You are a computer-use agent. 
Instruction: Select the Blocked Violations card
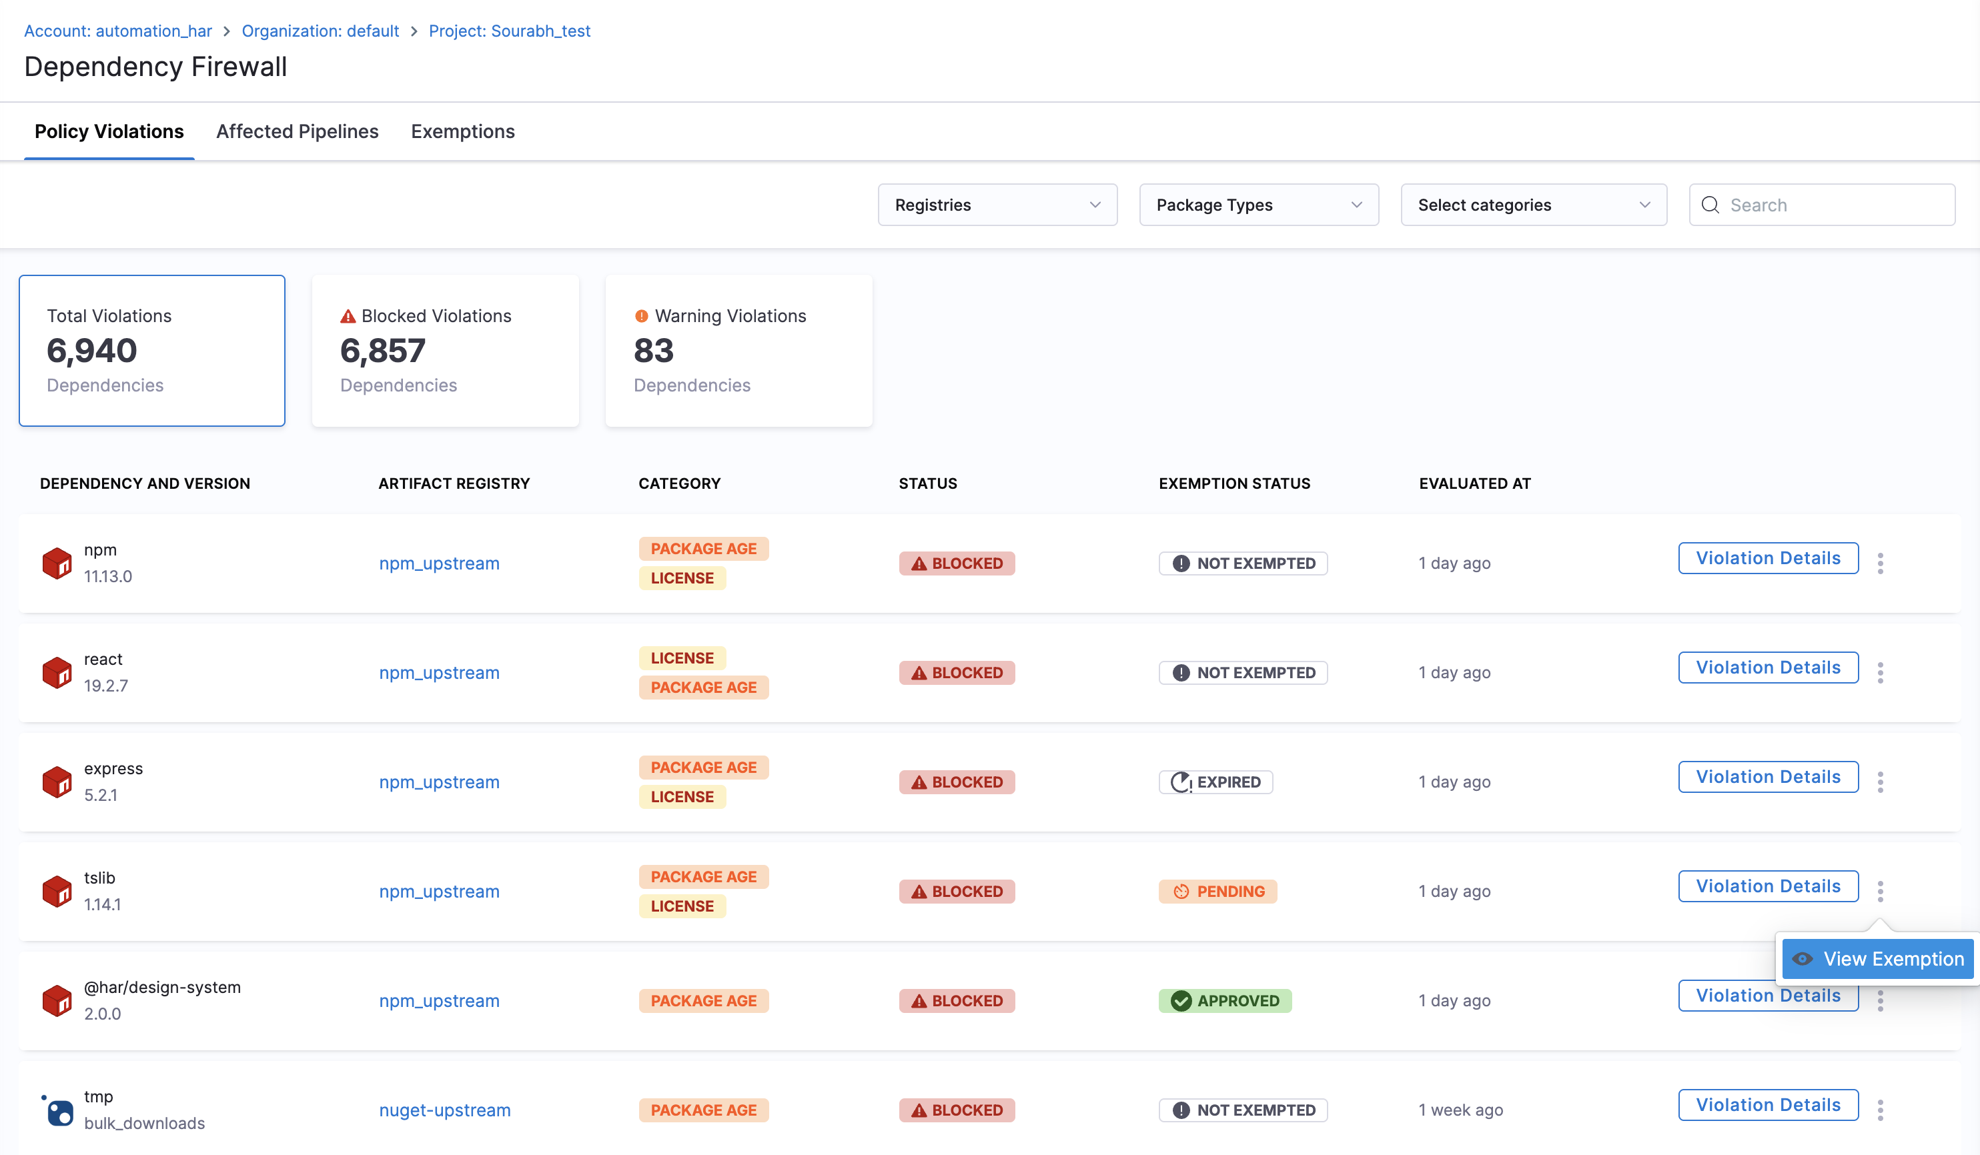click(446, 350)
